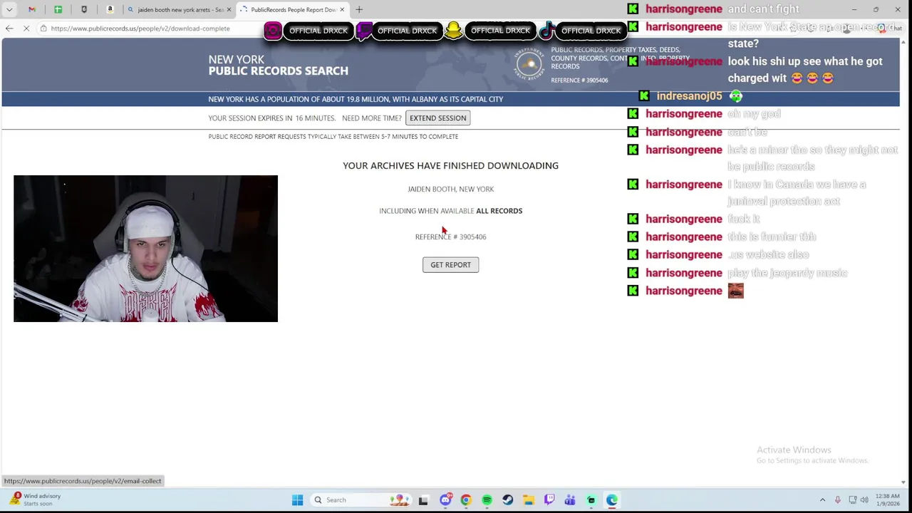Click Get Report button
The width and height of the screenshot is (912, 513).
[450, 265]
